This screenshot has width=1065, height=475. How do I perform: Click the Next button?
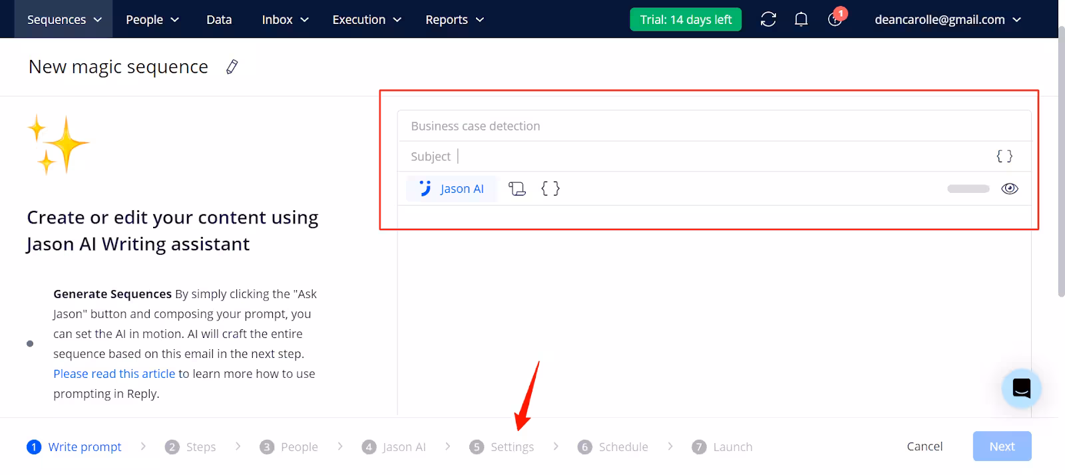(x=1002, y=446)
